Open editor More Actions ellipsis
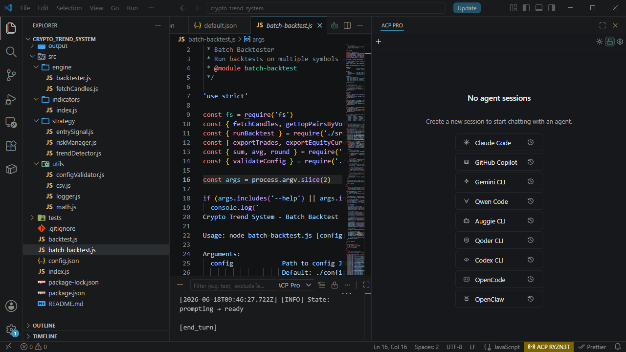The image size is (626, 352). pyautogui.click(x=360, y=25)
